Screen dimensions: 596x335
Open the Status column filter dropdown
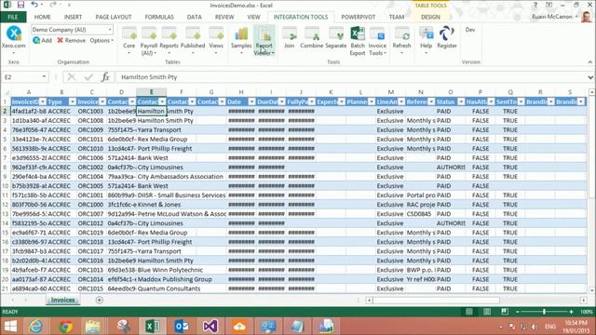(x=461, y=101)
